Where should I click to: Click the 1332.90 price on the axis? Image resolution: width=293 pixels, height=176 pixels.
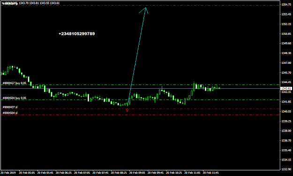pos(286,169)
